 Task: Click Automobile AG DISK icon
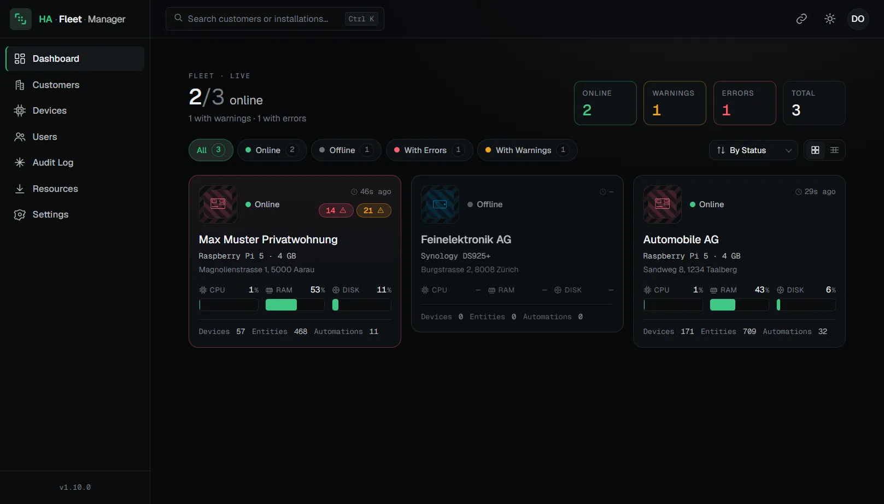[x=781, y=290]
